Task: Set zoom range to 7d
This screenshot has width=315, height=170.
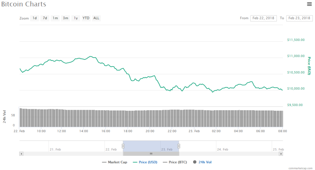Action: pyautogui.click(x=45, y=18)
